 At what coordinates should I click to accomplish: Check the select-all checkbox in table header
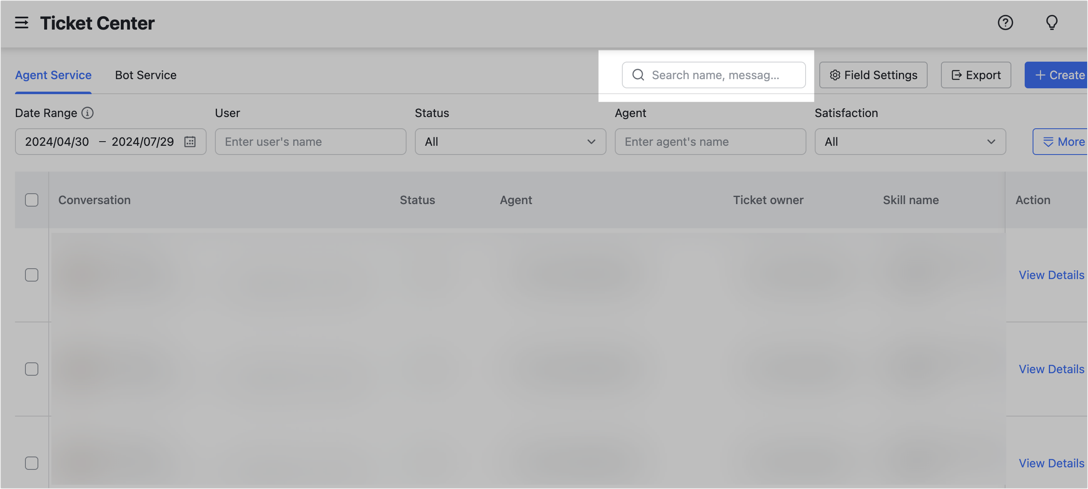(32, 200)
